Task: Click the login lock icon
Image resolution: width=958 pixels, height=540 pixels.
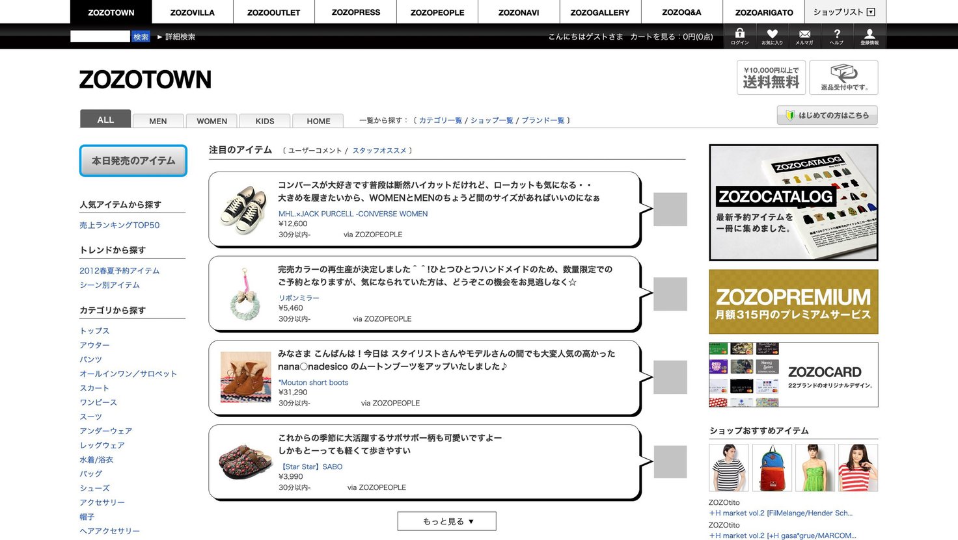Action: (x=739, y=36)
